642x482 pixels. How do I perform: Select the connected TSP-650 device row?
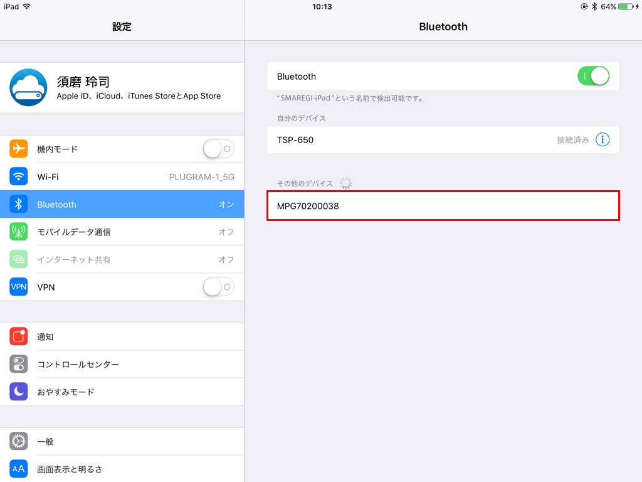(443, 140)
